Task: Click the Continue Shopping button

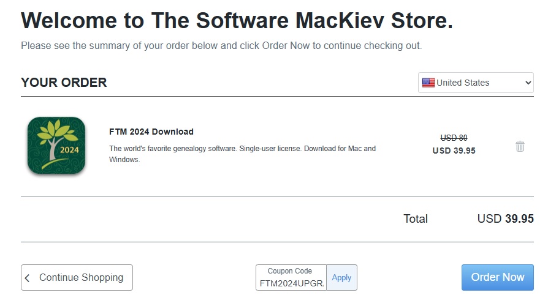Action: 77,277
